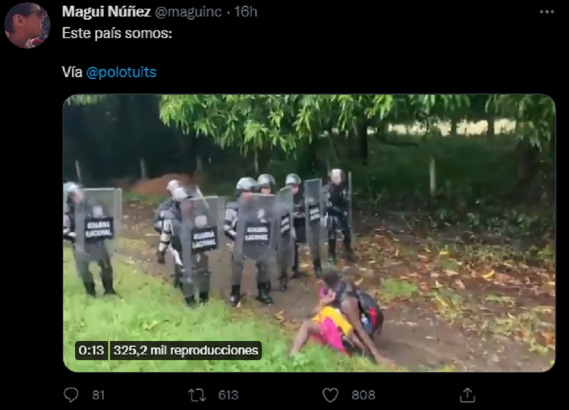The width and height of the screenshot is (569, 410).
Task: Open the @polotuits mention link
Action: click(x=121, y=72)
